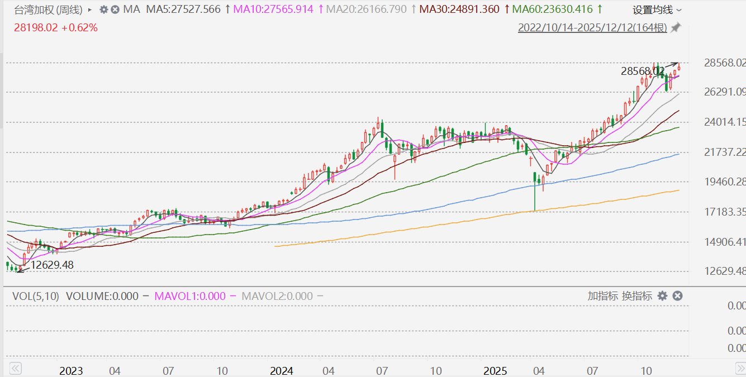Open VOL indicator settings gear icon
746x377 pixels.
point(663,296)
